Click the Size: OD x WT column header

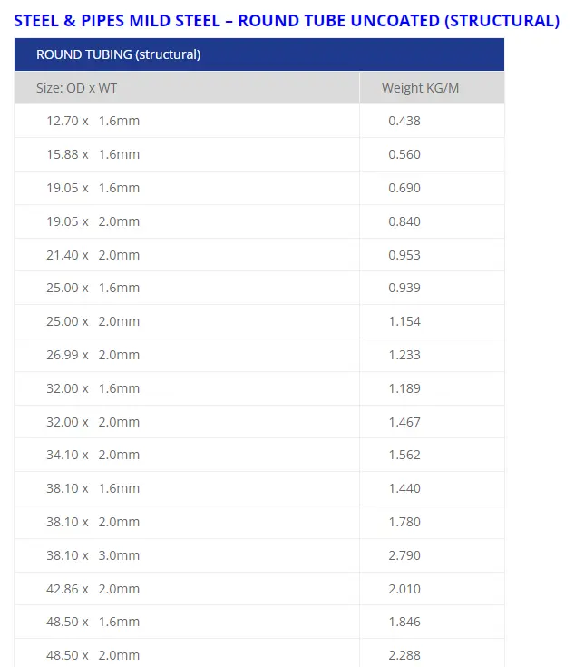click(187, 88)
